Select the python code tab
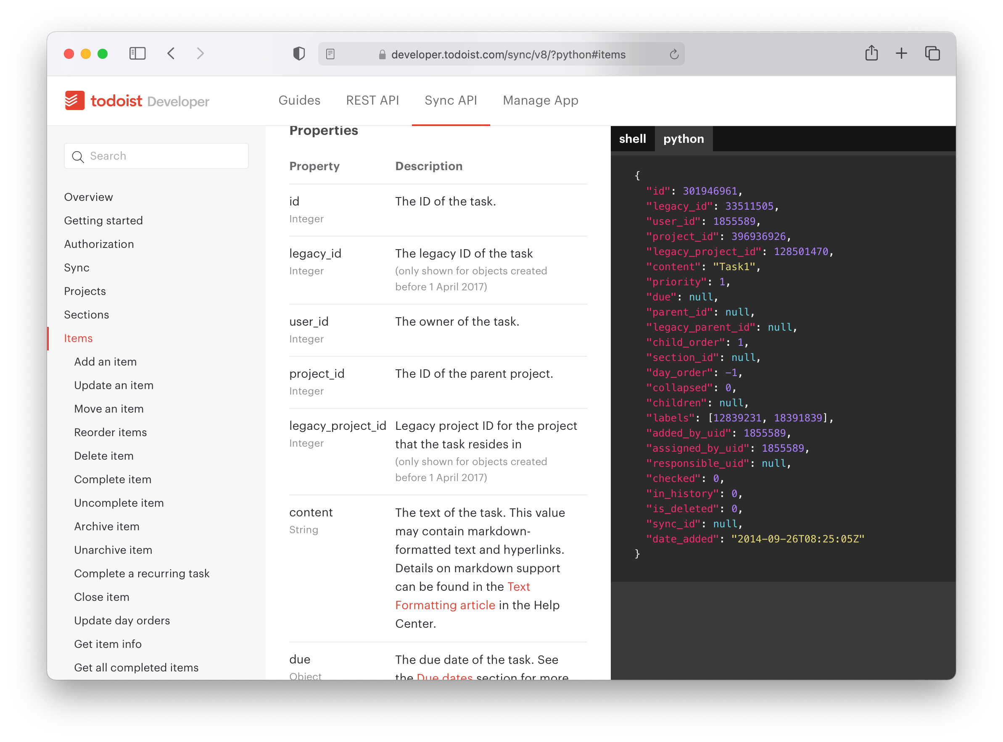 tap(683, 139)
